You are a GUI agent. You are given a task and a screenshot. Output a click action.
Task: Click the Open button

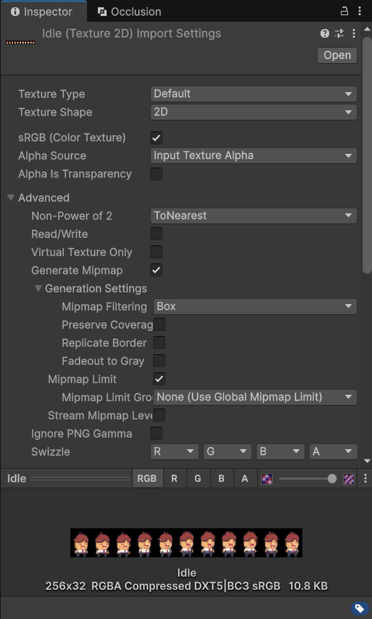click(337, 55)
